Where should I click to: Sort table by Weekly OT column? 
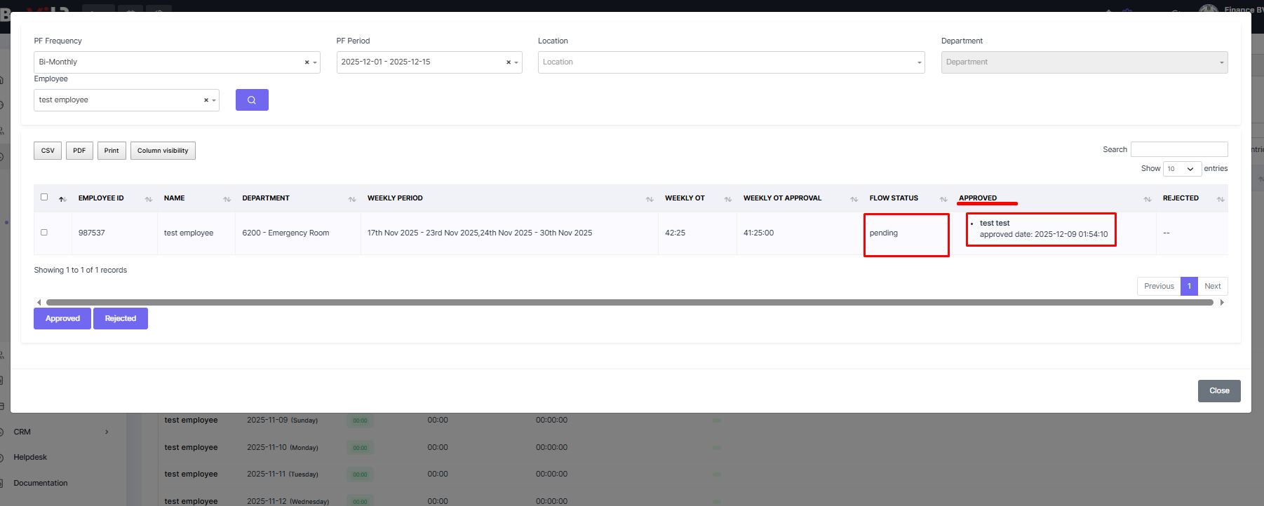click(x=727, y=199)
